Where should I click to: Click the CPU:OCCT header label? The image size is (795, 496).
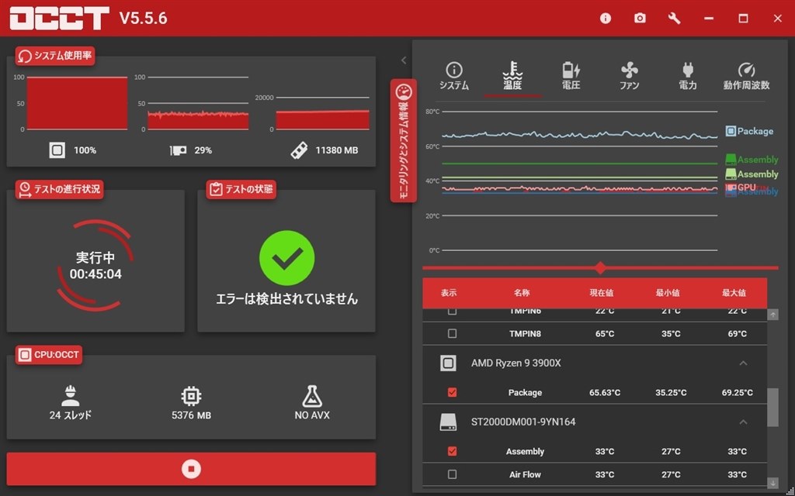(x=49, y=355)
